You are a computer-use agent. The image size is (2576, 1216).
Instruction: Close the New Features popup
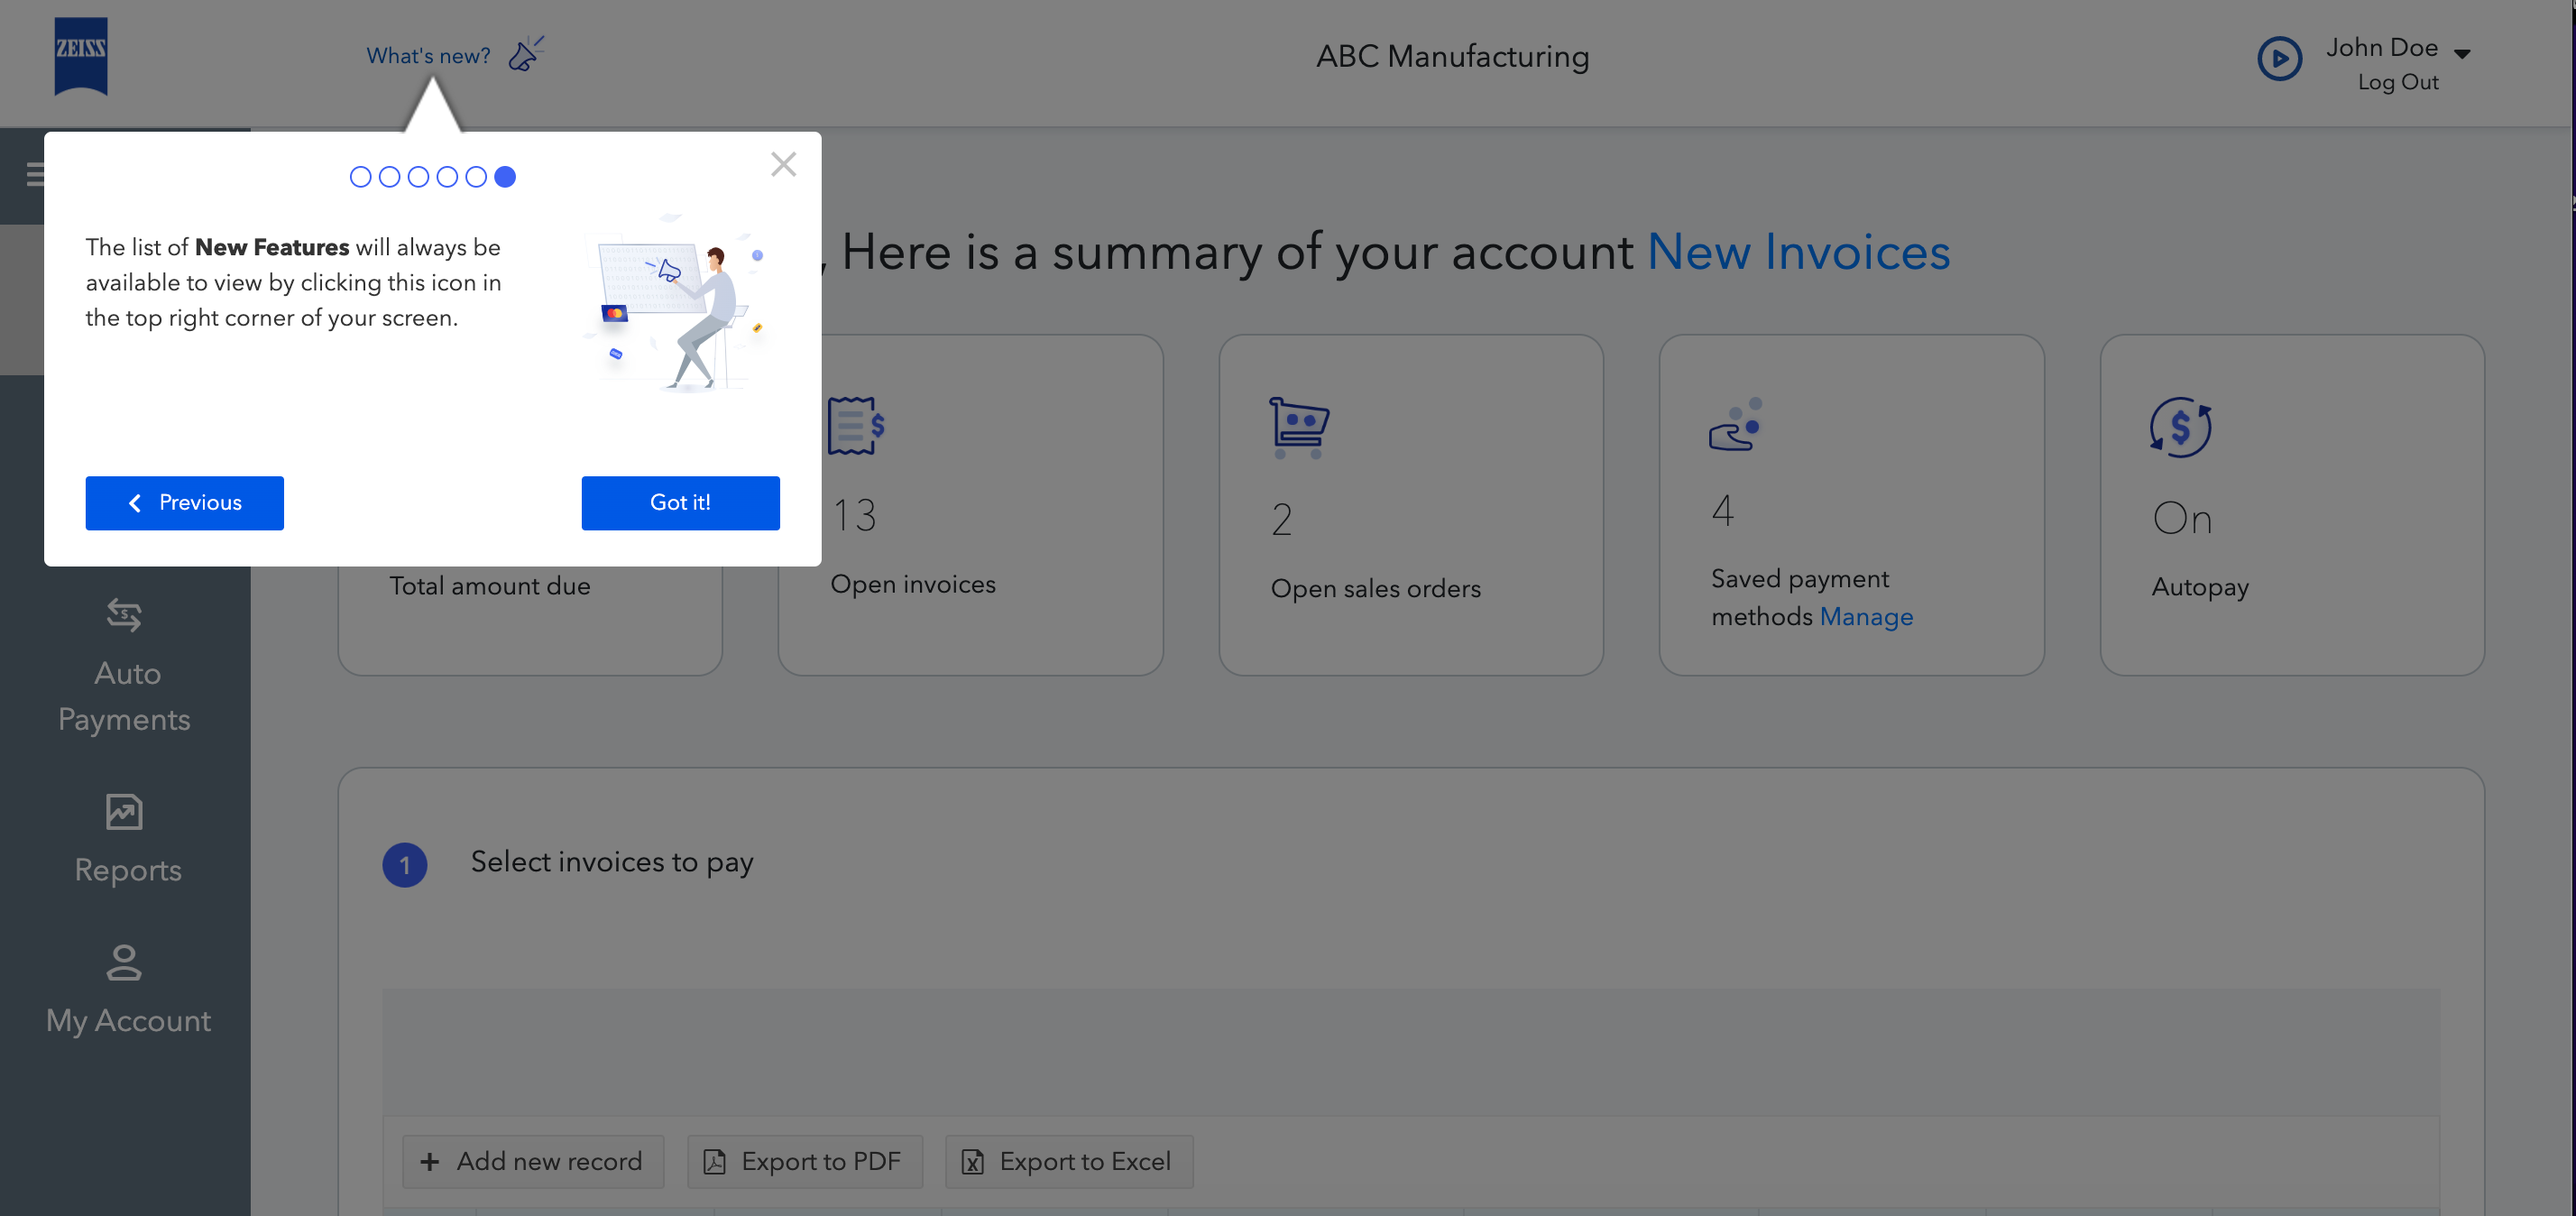[783, 164]
